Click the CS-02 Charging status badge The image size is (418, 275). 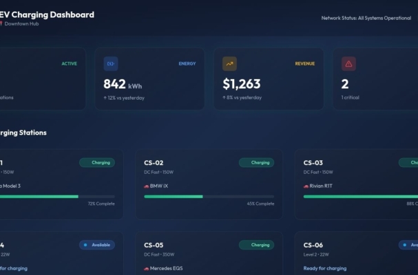(256, 163)
